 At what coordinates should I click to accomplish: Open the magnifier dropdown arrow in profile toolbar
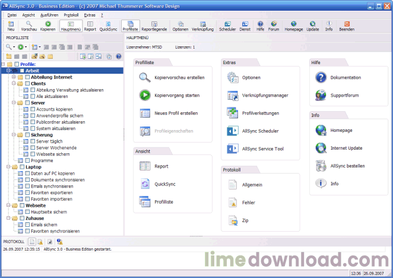point(15,46)
